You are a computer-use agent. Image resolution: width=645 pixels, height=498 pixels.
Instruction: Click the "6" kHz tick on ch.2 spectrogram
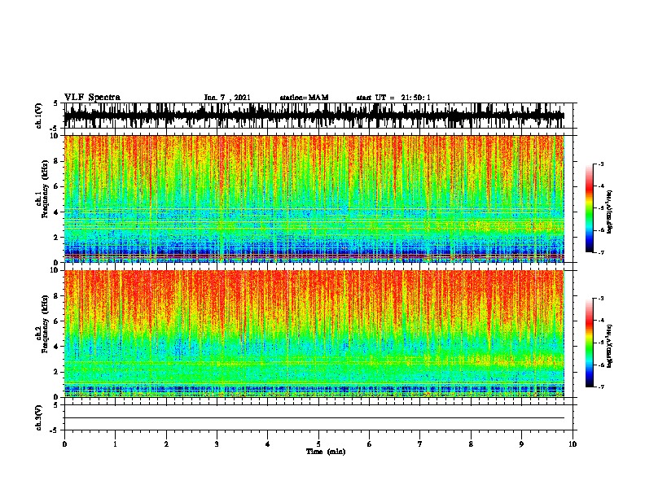click(57, 321)
